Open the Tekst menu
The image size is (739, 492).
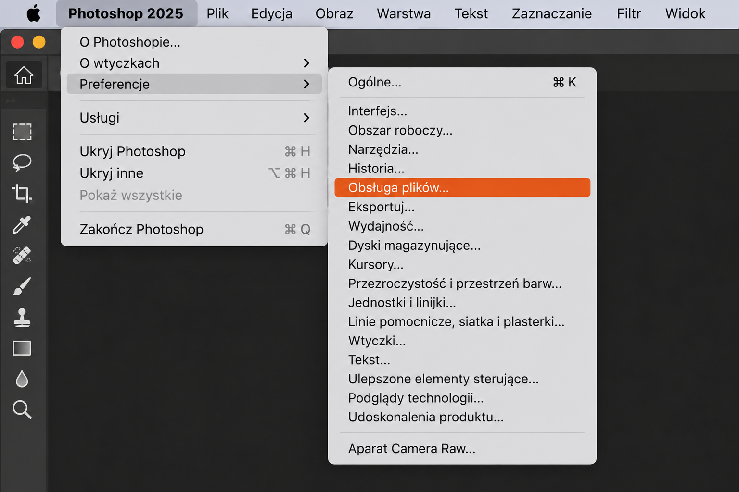point(471,13)
